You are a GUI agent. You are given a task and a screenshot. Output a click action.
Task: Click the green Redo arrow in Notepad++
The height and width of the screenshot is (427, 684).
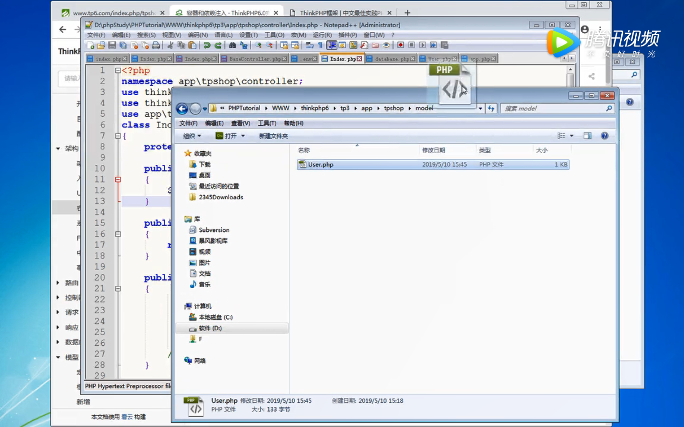click(218, 45)
